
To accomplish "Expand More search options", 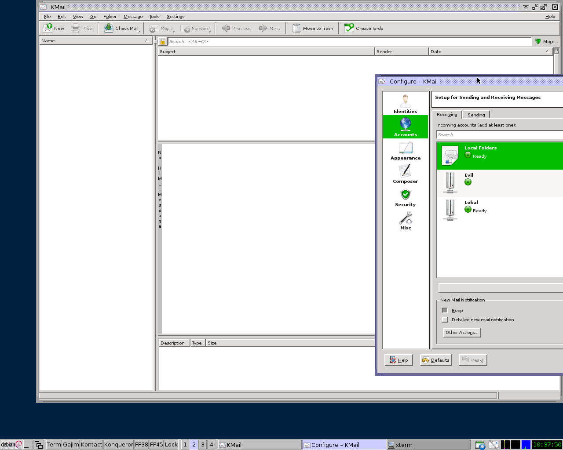I will (546, 41).
